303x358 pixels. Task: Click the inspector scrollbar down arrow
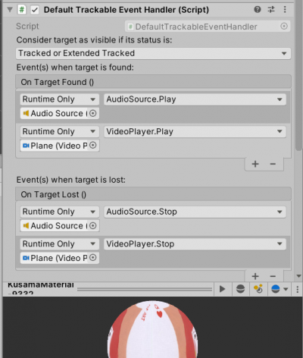[299, 276]
